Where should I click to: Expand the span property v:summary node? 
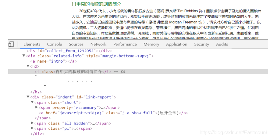click(x=36, y=107)
